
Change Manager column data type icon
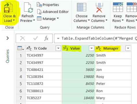click(99, 48)
